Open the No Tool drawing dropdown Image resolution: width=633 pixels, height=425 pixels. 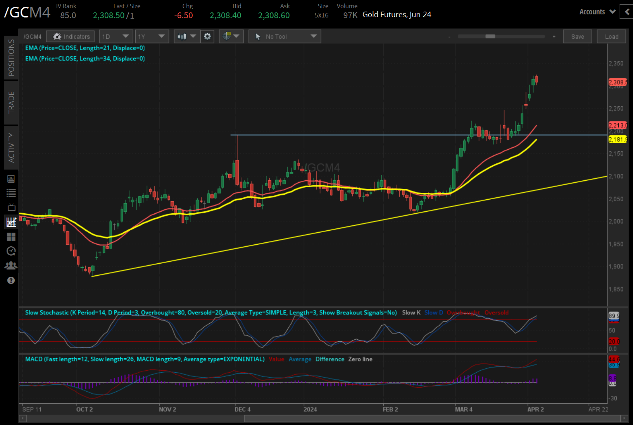pos(285,36)
